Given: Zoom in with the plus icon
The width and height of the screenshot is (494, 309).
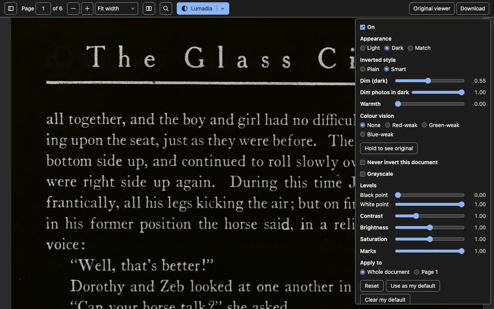Looking at the screenshot, I should click(x=87, y=8).
